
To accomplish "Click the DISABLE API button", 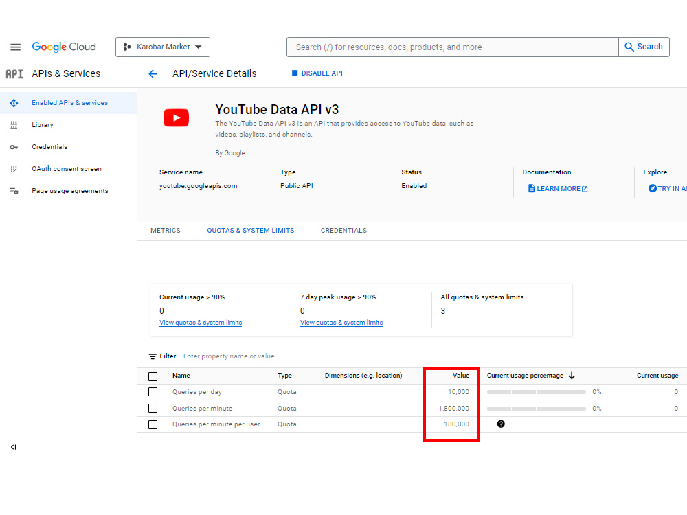I will pyautogui.click(x=317, y=73).
